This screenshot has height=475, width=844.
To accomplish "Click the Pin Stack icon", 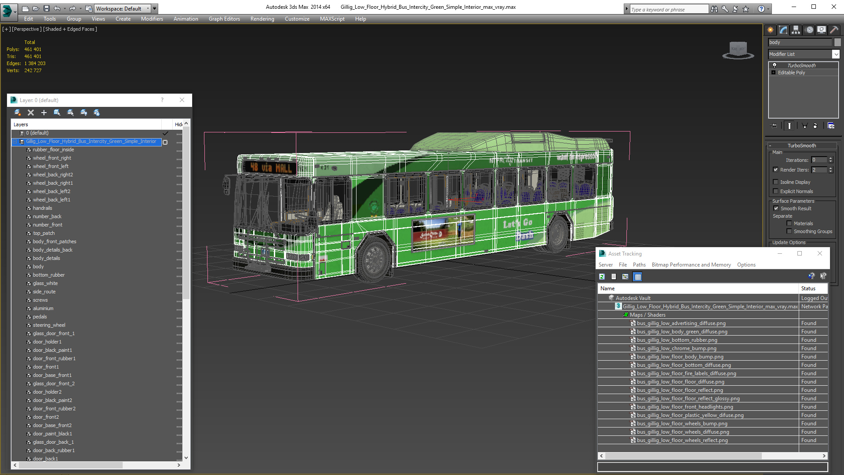I will (774, 126).
